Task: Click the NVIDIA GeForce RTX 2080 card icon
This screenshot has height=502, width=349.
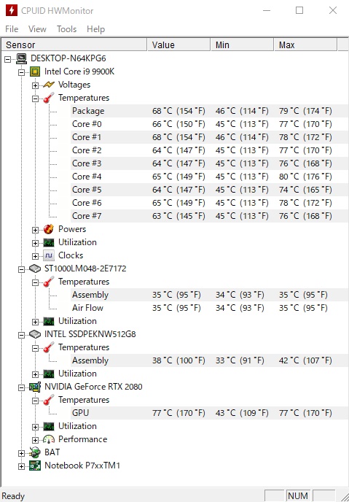Action: (35, 387)
